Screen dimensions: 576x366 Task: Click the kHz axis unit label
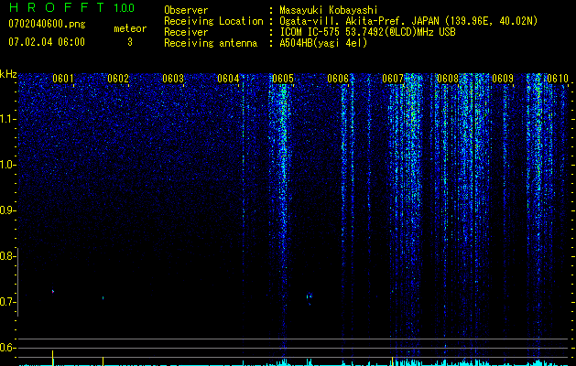8,74
